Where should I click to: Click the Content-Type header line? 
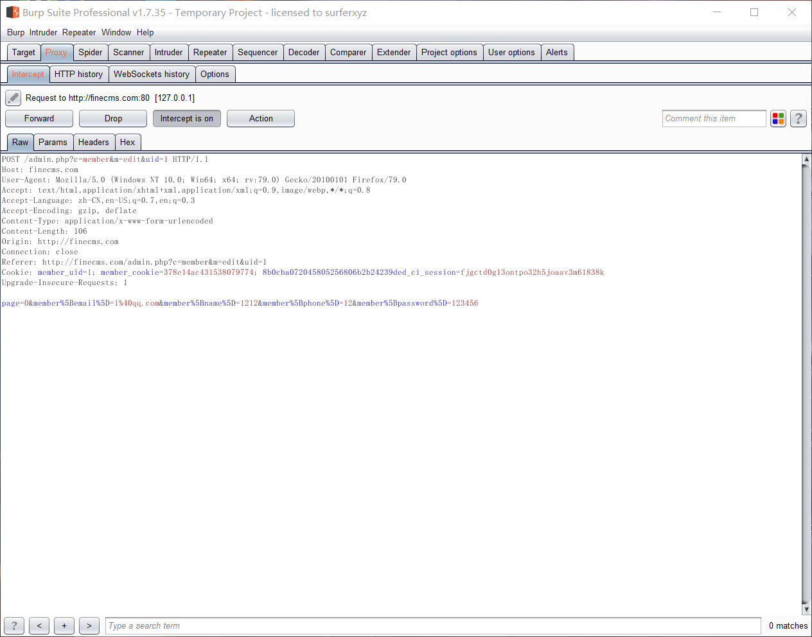pos(107,221)
